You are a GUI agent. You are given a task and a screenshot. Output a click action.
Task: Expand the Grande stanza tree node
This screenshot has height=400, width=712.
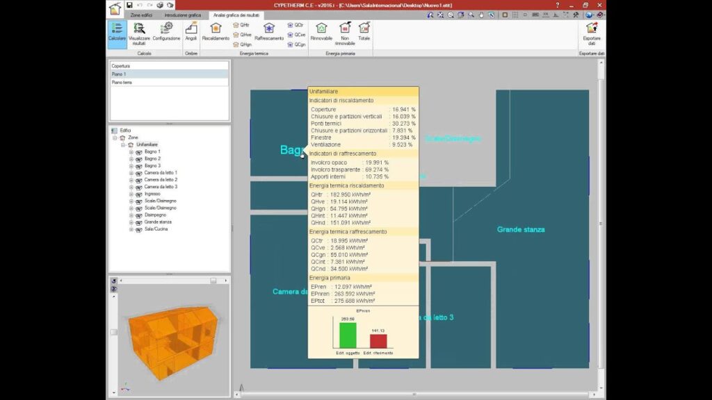(131, 222)
